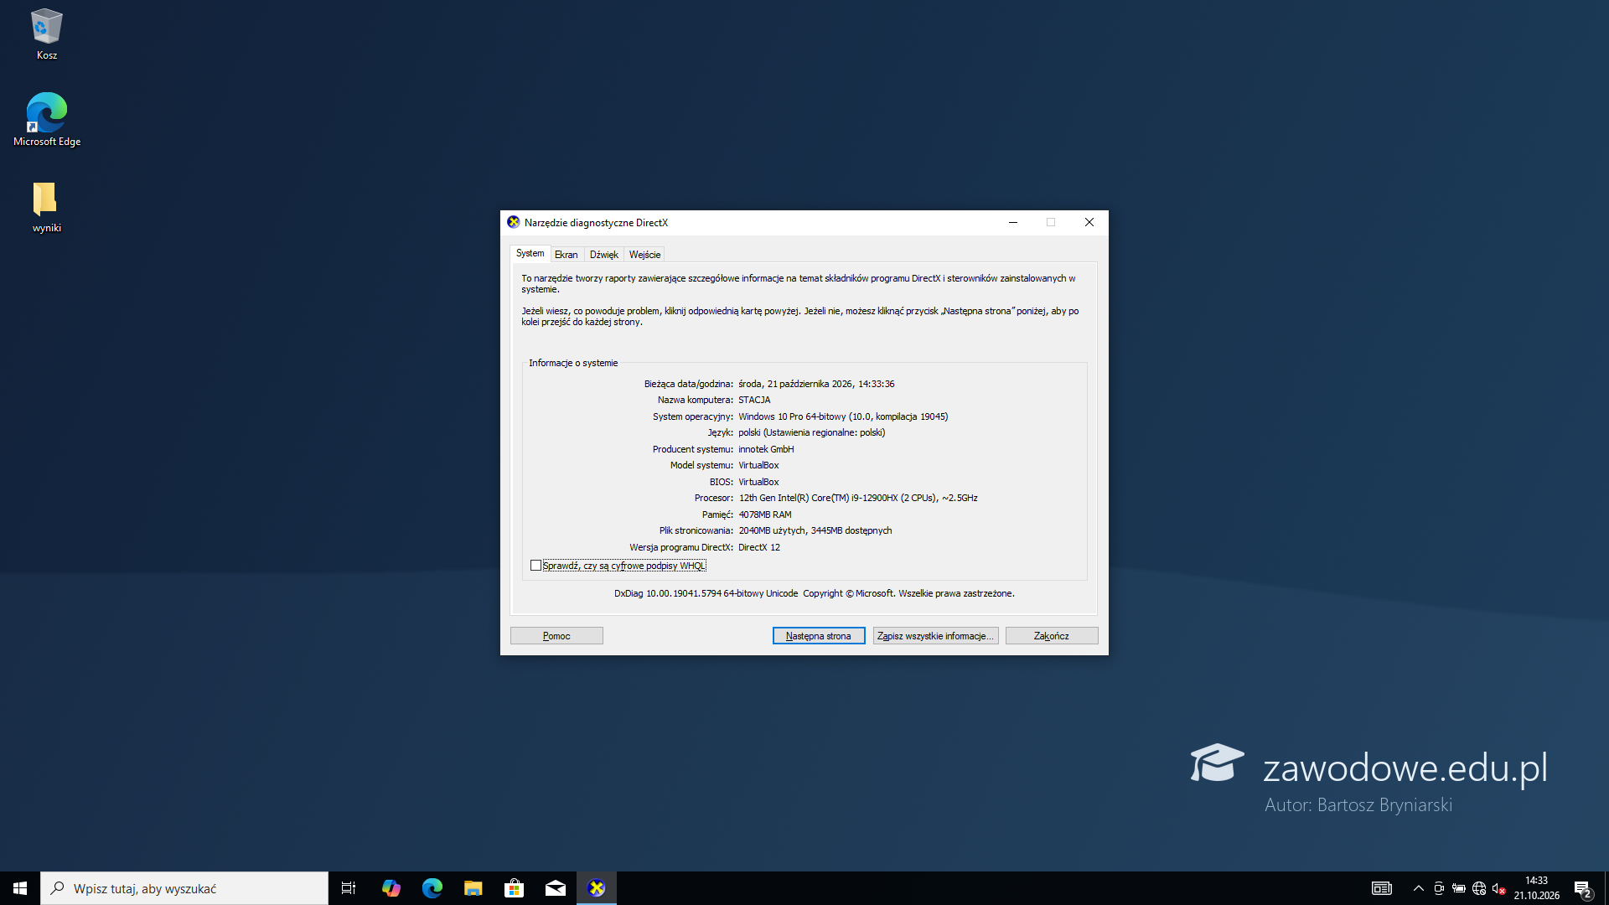The width and height of the screenshot is (1609, 905).
Task: Click the Pomoc button
Action: coord(556,636)
